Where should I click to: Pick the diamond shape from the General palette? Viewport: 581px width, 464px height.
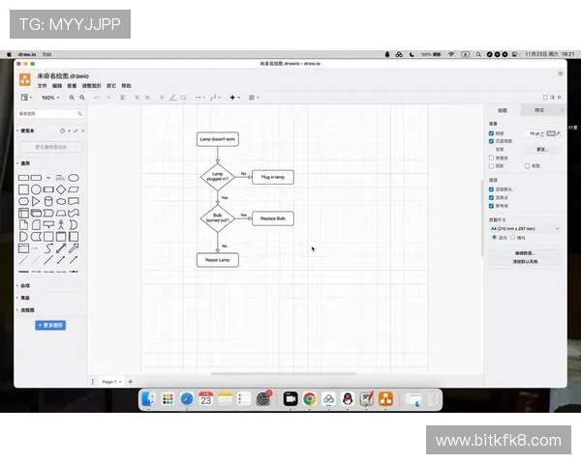(x=61, y=189)
